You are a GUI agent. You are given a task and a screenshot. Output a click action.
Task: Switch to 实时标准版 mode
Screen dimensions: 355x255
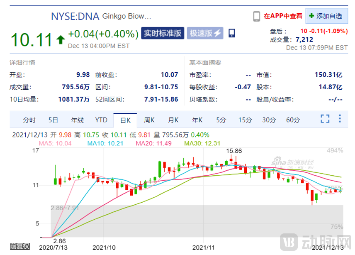tap(163, 33)
